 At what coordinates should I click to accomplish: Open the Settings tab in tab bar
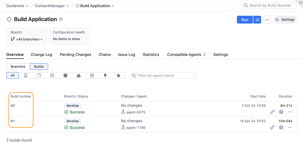tap(221, 55)
